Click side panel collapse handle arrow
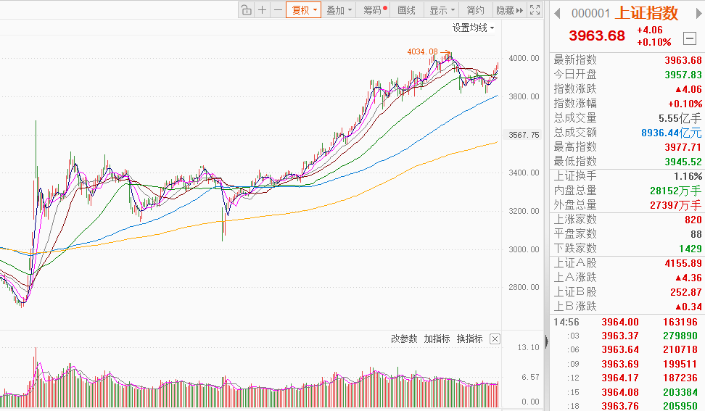Viewport: 705px width, 411px height. 546,342
